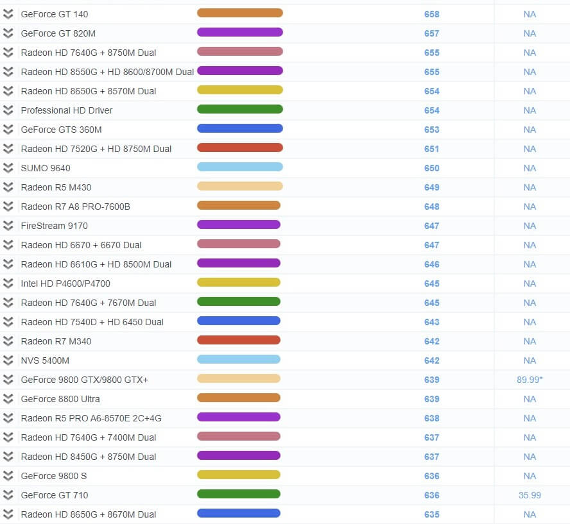
Task: Expand NVS 5400M row chevron
Action: coord(8,360)
